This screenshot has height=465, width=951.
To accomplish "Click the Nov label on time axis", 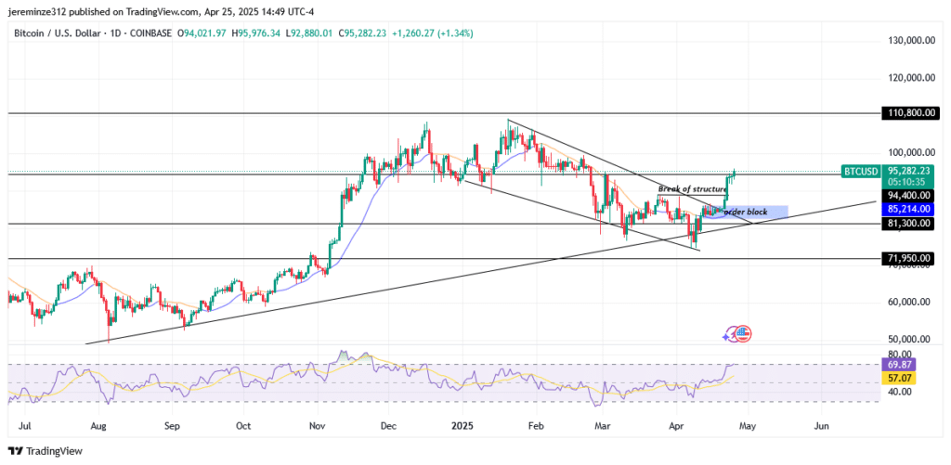I will (318, 426).
